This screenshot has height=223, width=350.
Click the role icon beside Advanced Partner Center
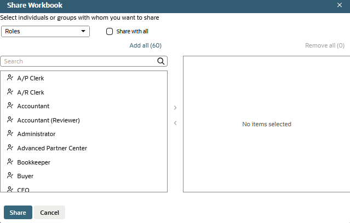(x=10, y=148)
